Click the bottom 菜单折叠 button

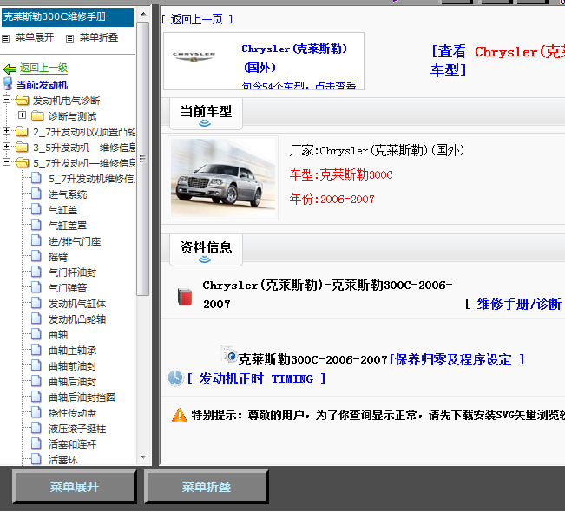206,487
